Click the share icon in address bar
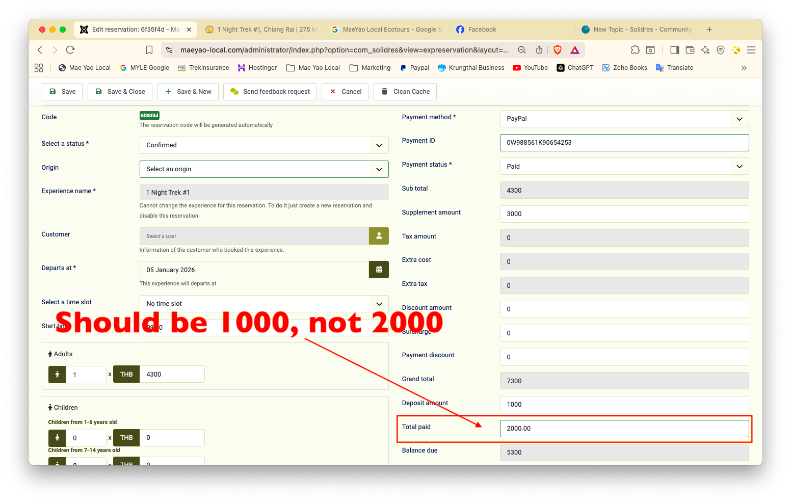This screenshot has width=791, height=503. point(539,50)
